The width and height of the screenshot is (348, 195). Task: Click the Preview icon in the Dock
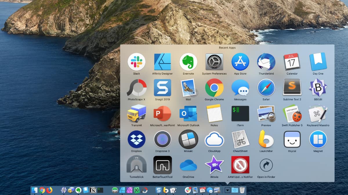point(217,190)
